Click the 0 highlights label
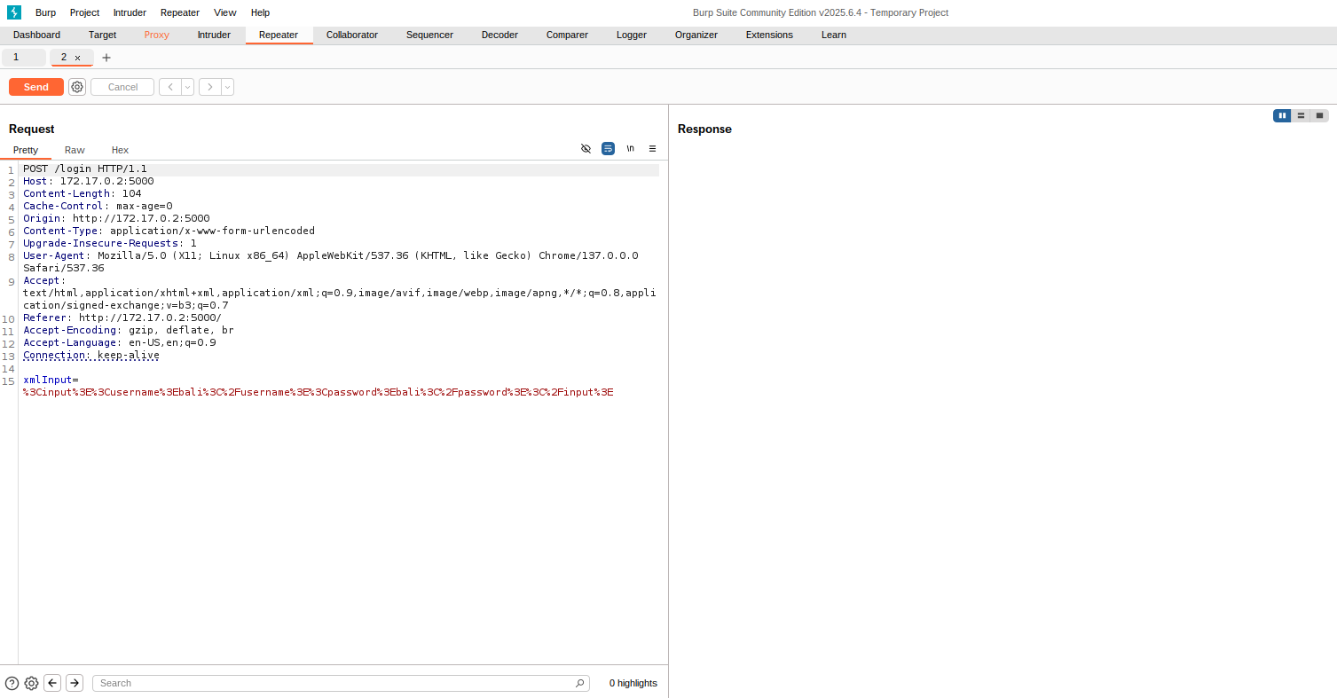The width and height of the screenshot is (1337, 698). click(x=633, y=683)
